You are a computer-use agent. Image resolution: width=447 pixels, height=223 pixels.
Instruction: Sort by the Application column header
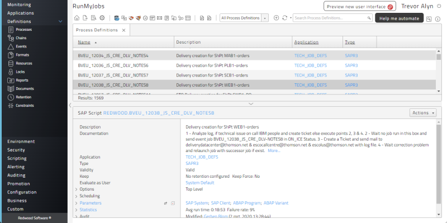(306, 42)
